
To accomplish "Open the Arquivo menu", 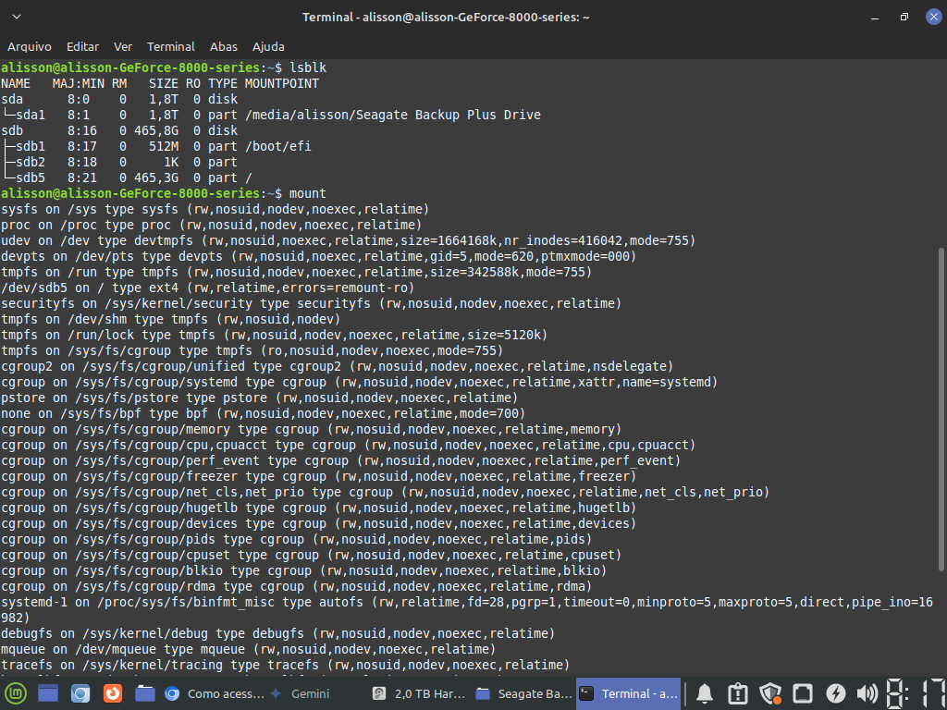I will (30, 46).
